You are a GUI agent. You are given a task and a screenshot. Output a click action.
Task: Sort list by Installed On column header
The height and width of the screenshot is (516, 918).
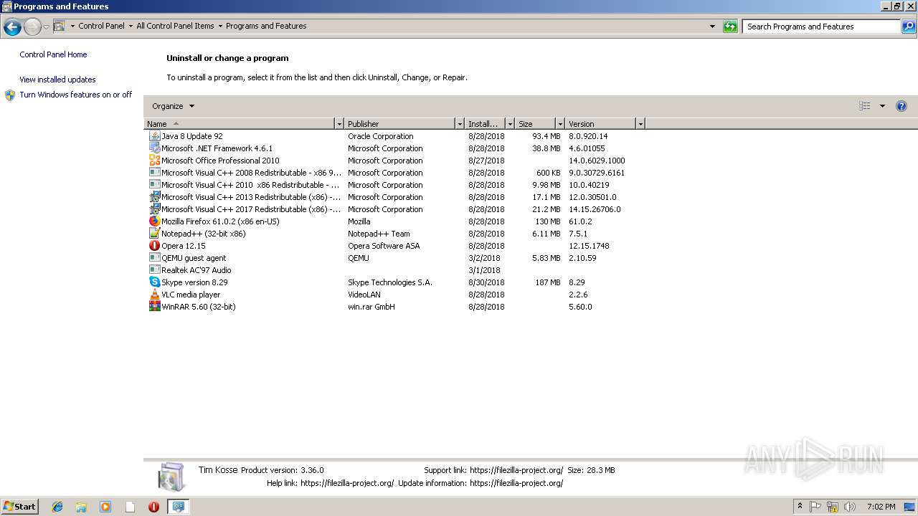pyautogui.click(x=486, y=124)
